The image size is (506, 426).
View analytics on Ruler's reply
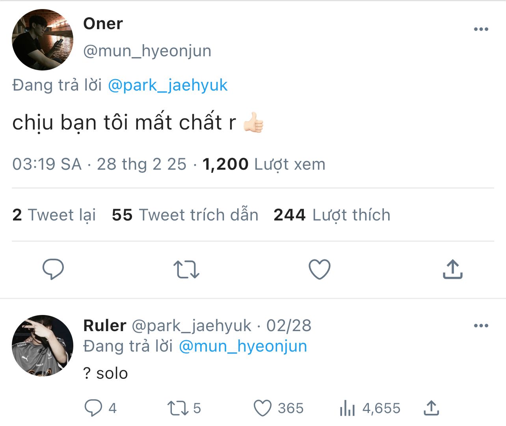(x=348, y=408)
